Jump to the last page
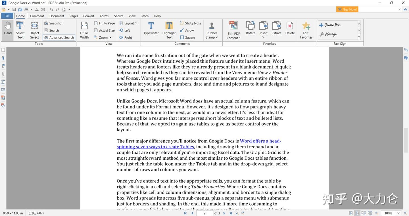The image size is (409, 216). click(x=231, y=213)
